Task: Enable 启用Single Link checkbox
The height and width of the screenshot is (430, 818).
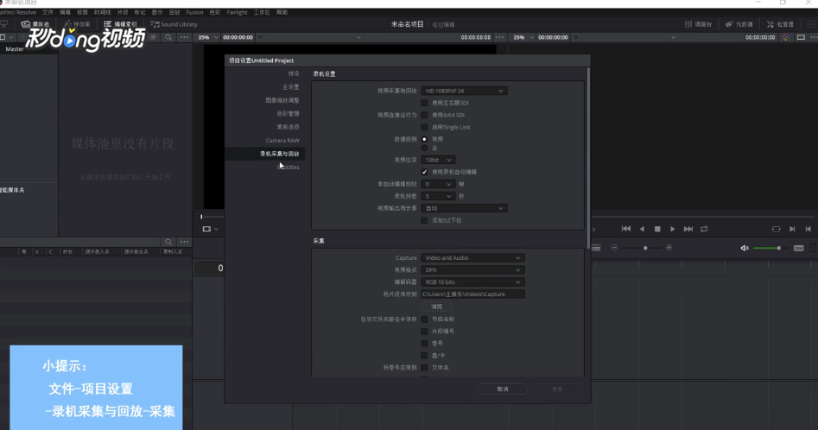Action: (424, 127)
